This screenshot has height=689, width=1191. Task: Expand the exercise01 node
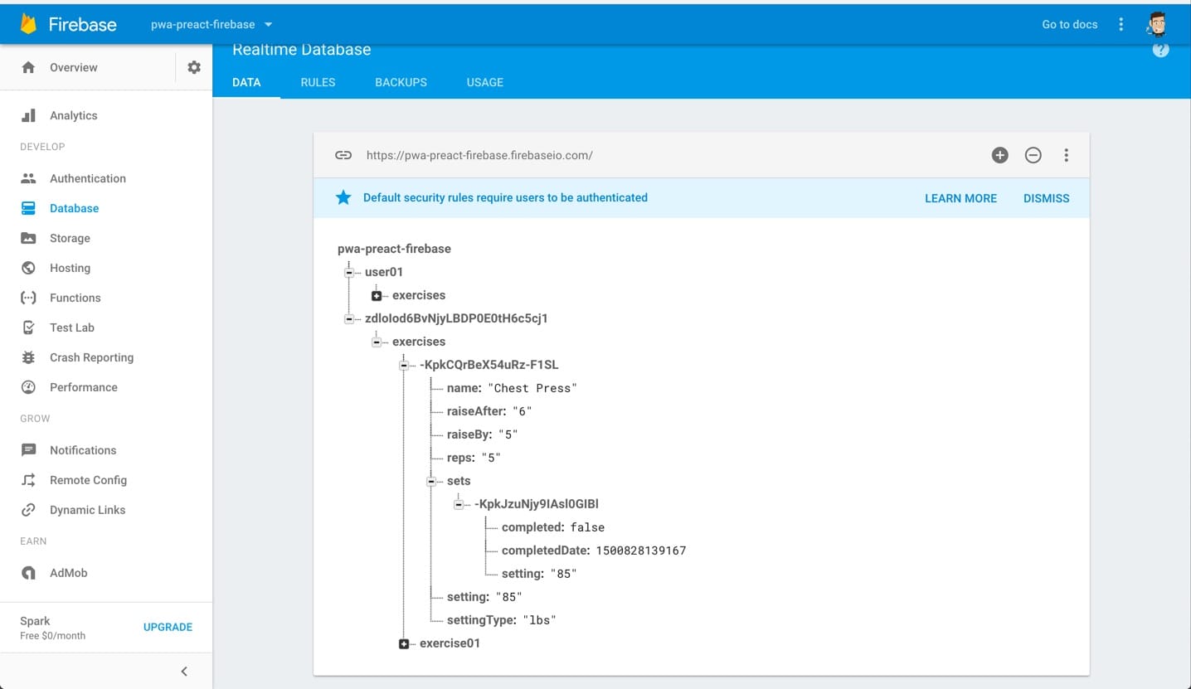[404, 643]
